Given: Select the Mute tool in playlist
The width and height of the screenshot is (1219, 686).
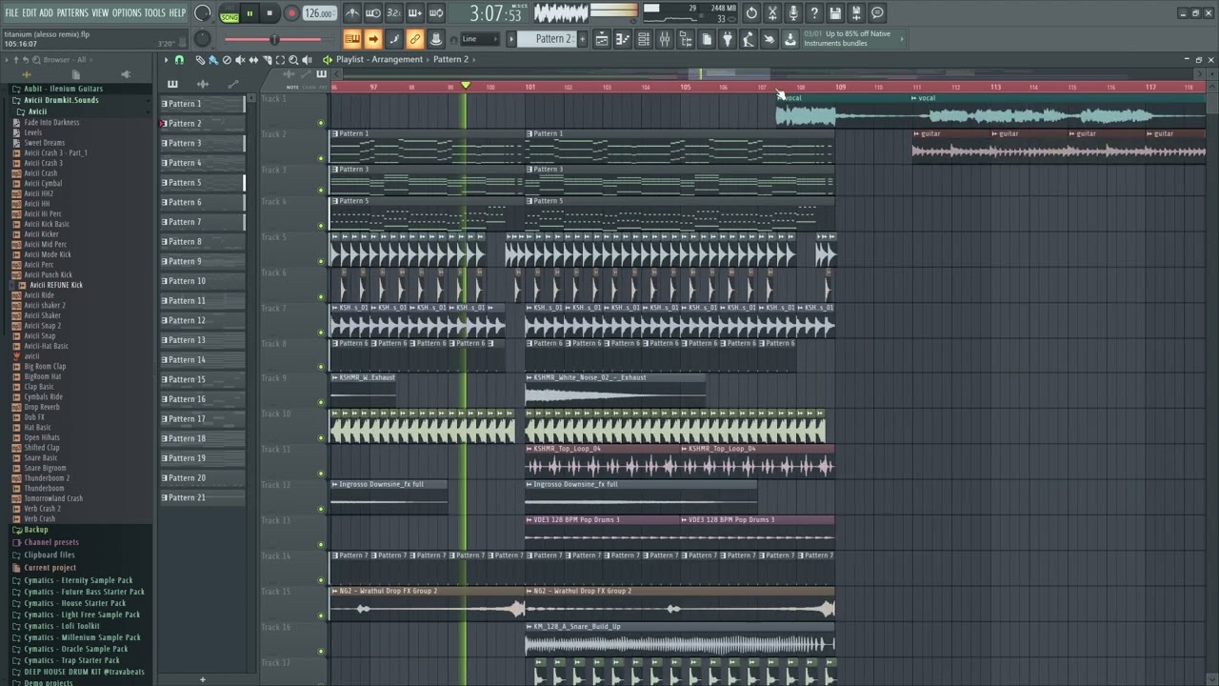Looking at the screenshot, I should click(240, 60).
